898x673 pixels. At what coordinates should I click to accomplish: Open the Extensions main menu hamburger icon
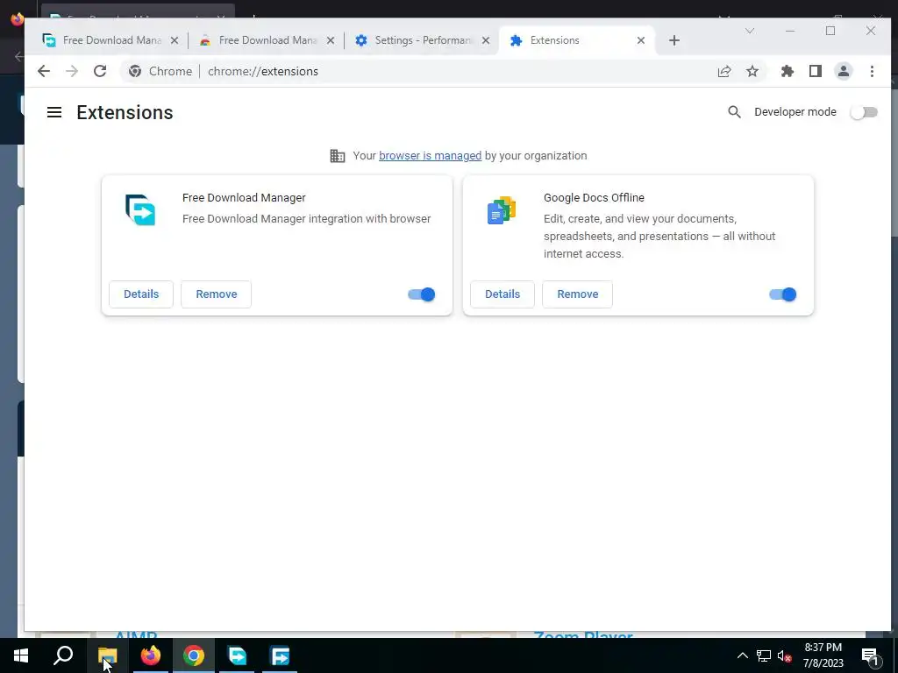coord(54,112)
